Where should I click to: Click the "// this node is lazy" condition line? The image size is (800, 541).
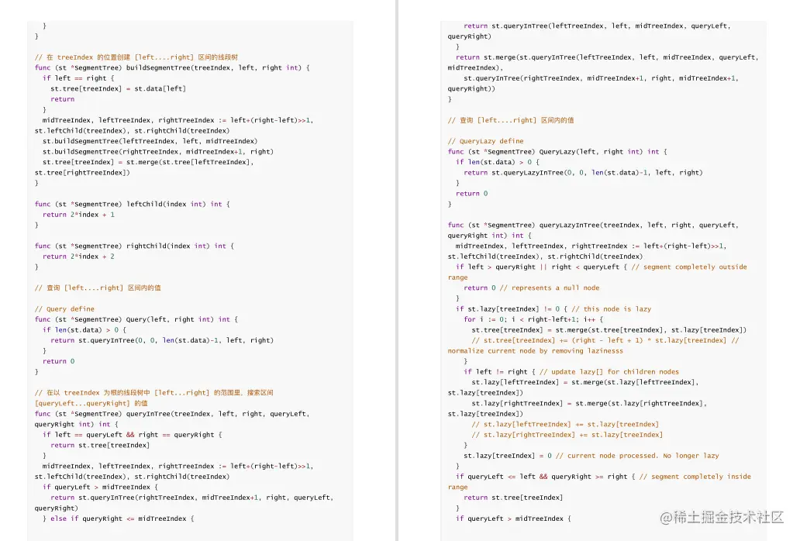pos(553,309)
